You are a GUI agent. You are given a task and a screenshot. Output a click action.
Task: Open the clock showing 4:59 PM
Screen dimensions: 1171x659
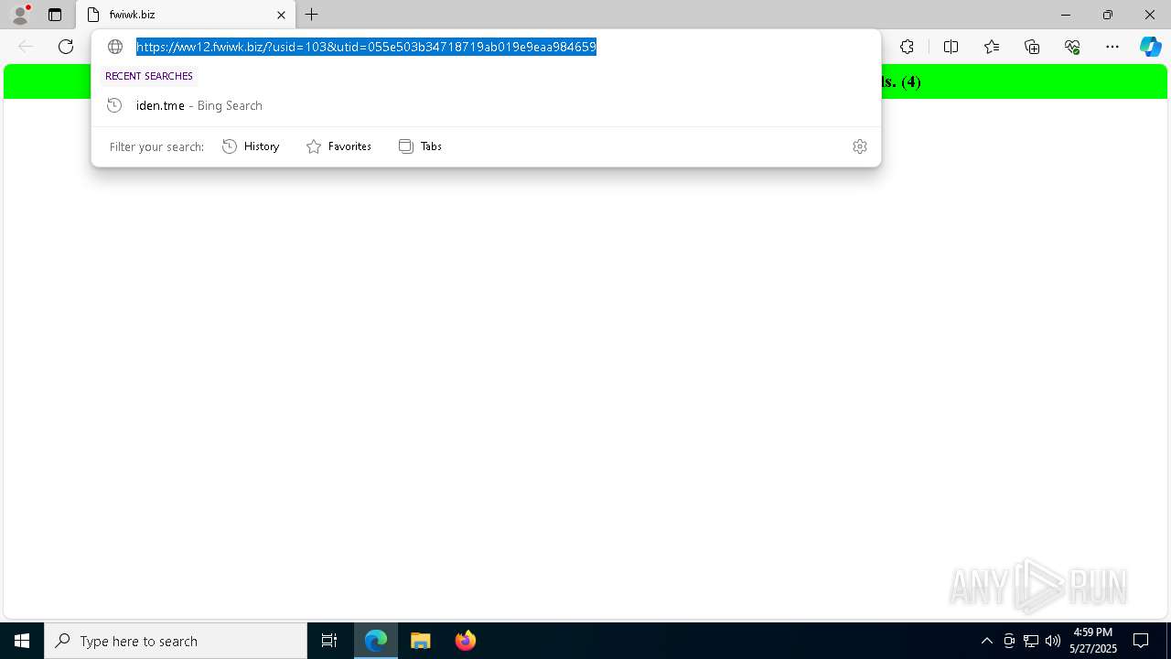click(x=1093, y=641)
